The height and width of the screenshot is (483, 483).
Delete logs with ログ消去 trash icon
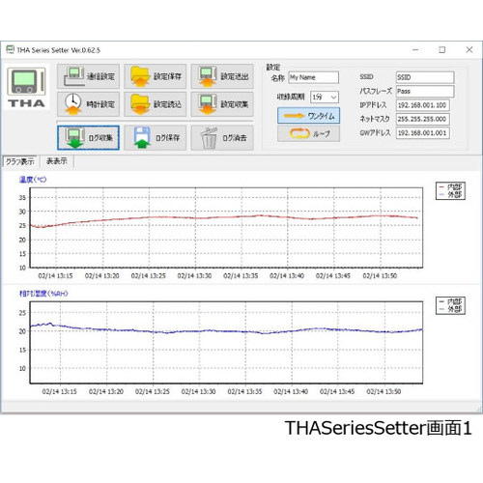click(222, 138)
